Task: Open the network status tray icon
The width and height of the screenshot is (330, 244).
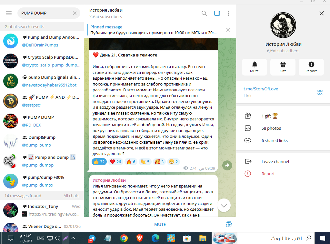Action: click(x=50, y=238)
